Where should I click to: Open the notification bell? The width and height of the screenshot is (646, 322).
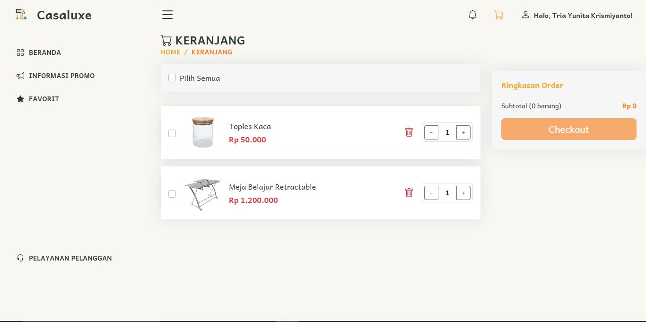point(472,15)
